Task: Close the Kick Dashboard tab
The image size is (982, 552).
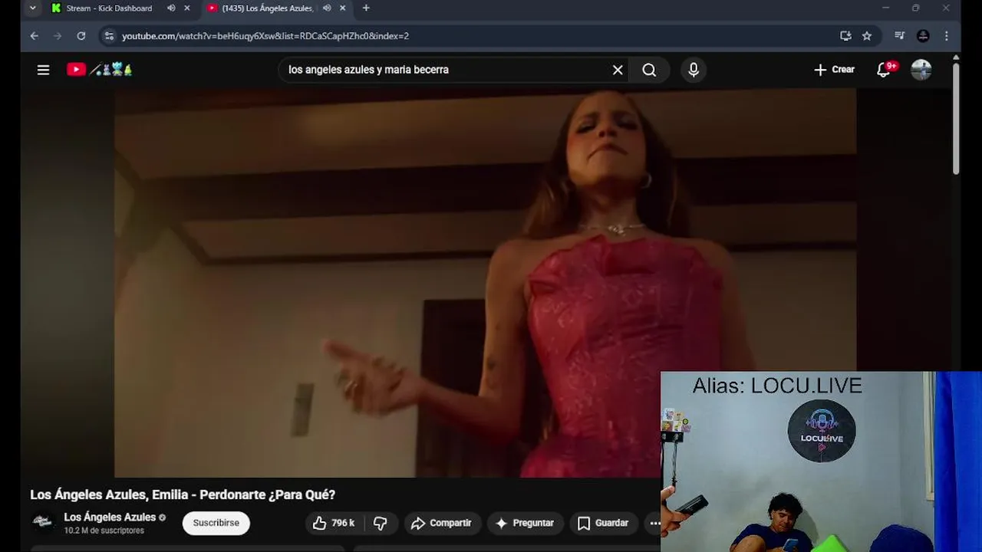Action: [186, 8]
